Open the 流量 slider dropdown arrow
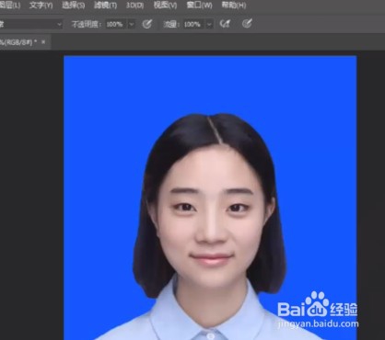The image size is (385, 340). pos(209,24)
